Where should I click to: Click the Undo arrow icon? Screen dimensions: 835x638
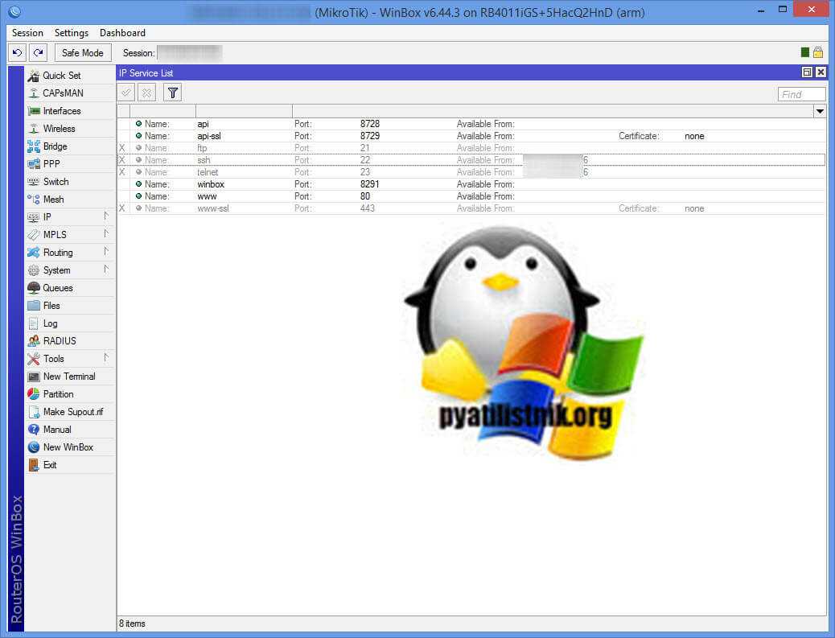tap(17, 53)
